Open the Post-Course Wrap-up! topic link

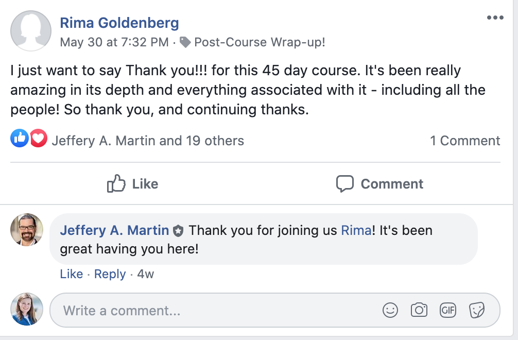click(260, 42)
